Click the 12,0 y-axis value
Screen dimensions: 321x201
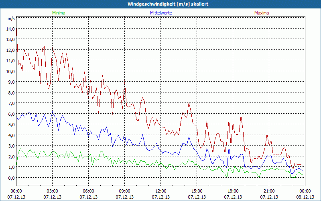pyautogui.click(x=10, y=50)
